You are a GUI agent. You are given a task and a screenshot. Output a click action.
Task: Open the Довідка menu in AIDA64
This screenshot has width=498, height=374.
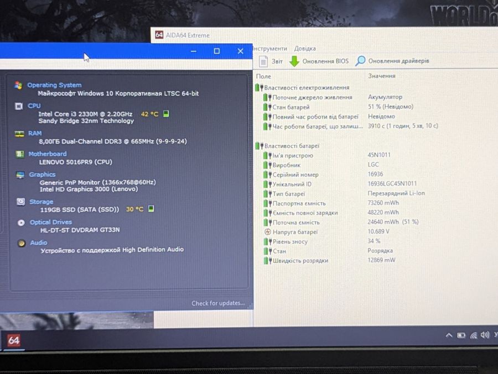coord(304,49)
